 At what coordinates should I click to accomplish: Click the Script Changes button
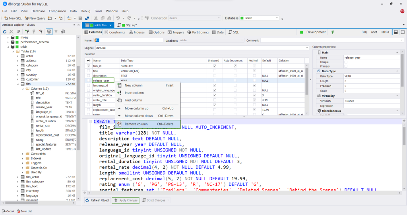154,200
